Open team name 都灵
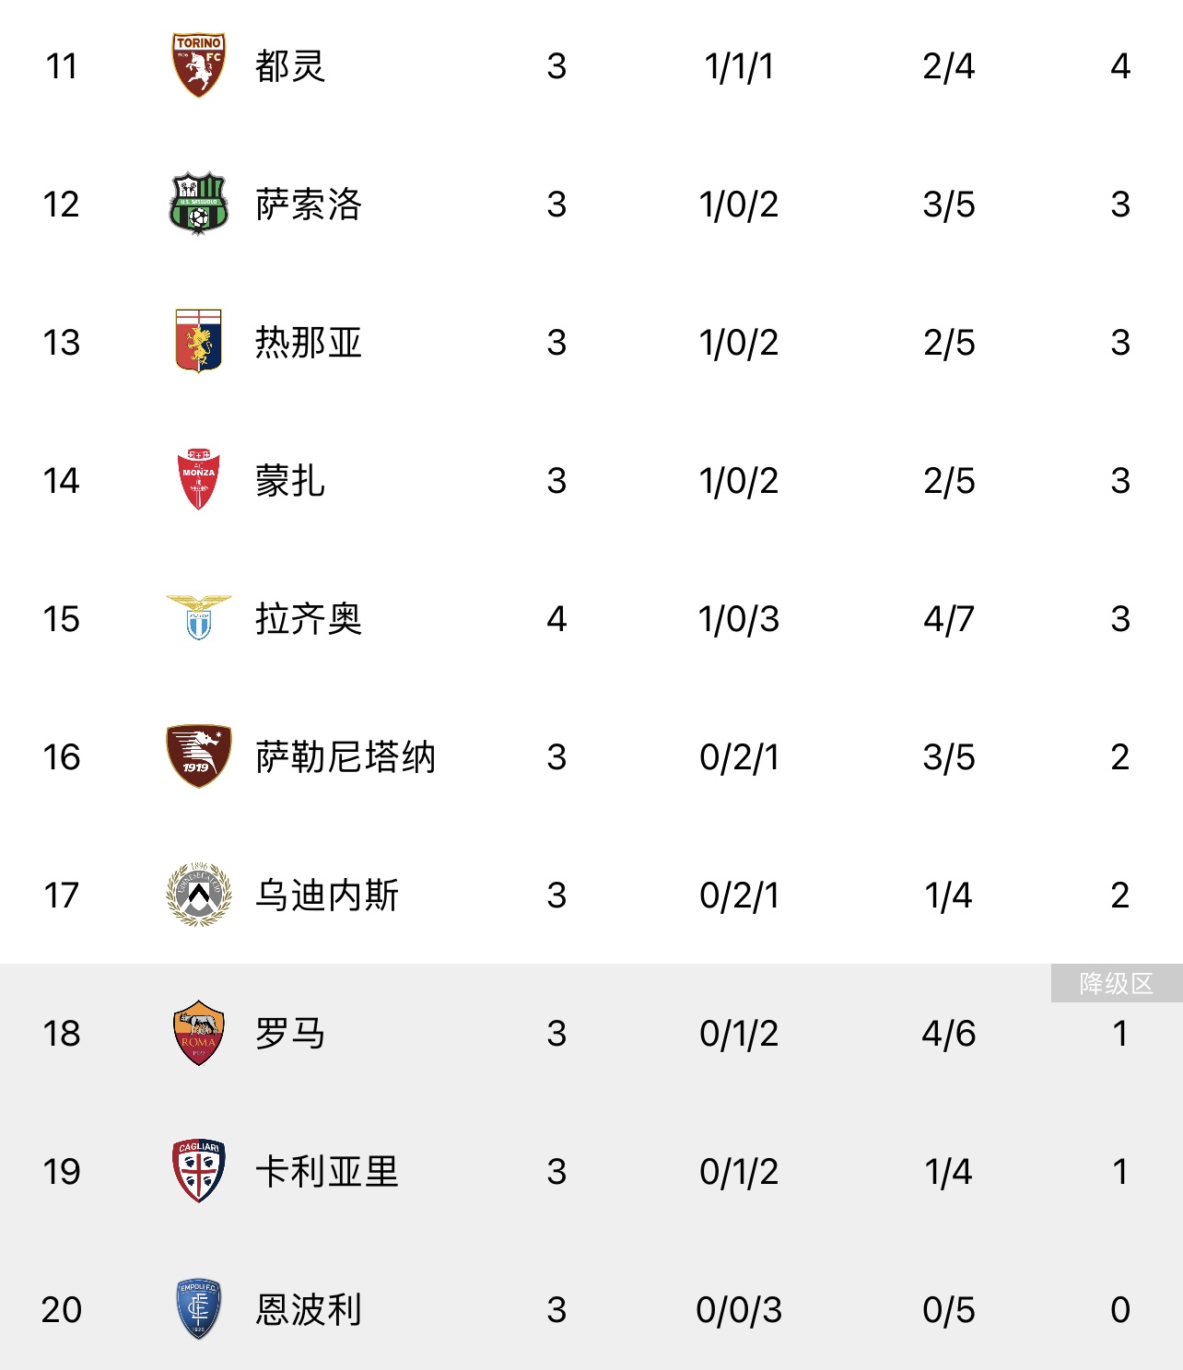Viewport: 1183px width, 1370px height. pos(290,66)
